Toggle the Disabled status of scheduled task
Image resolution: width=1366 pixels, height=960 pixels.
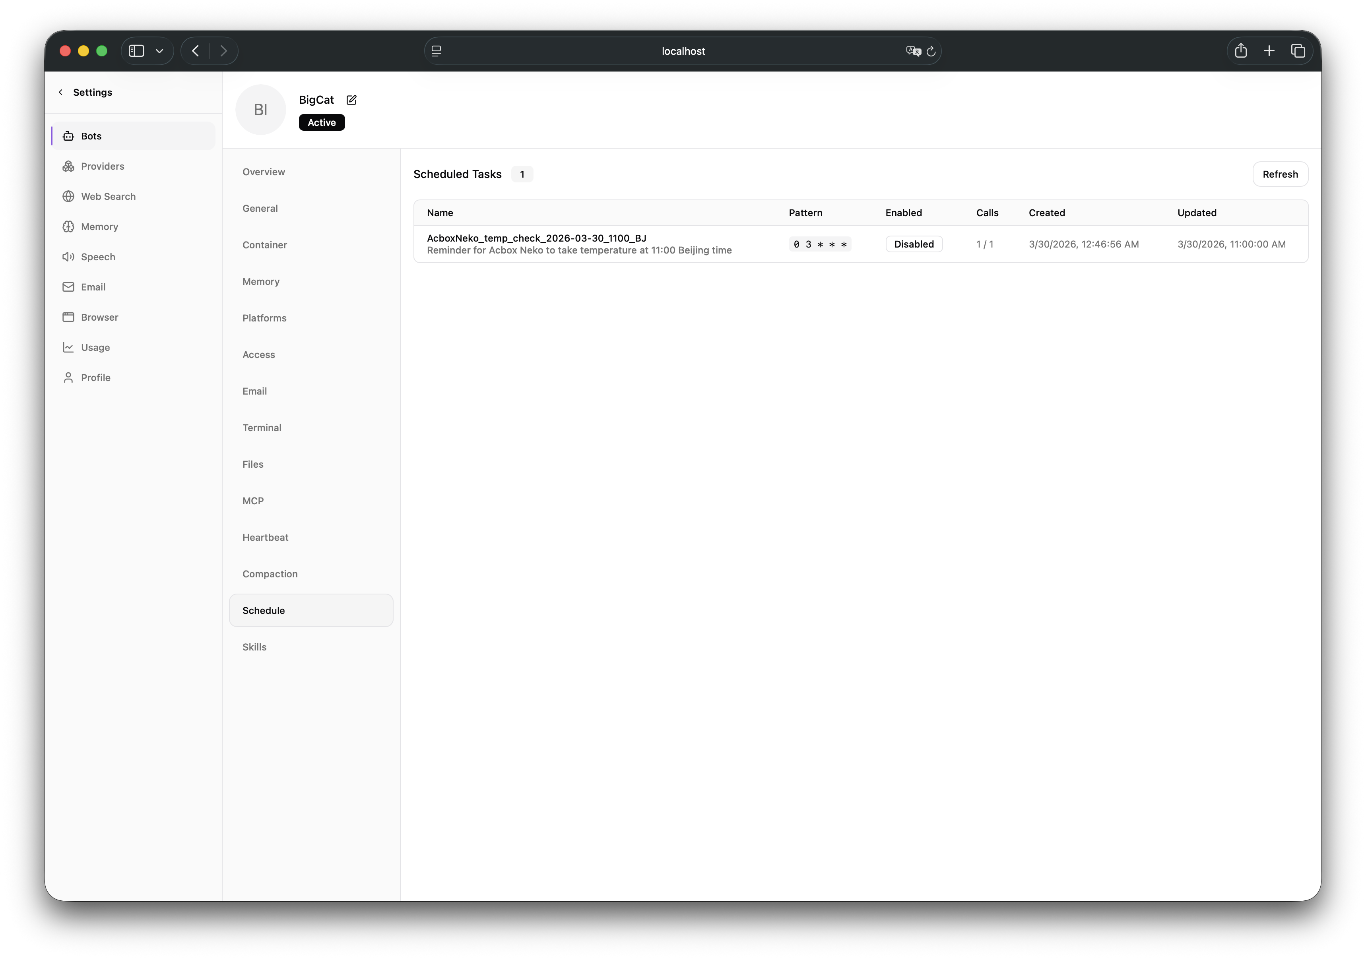pyautogui.click(x=913, y=244)
